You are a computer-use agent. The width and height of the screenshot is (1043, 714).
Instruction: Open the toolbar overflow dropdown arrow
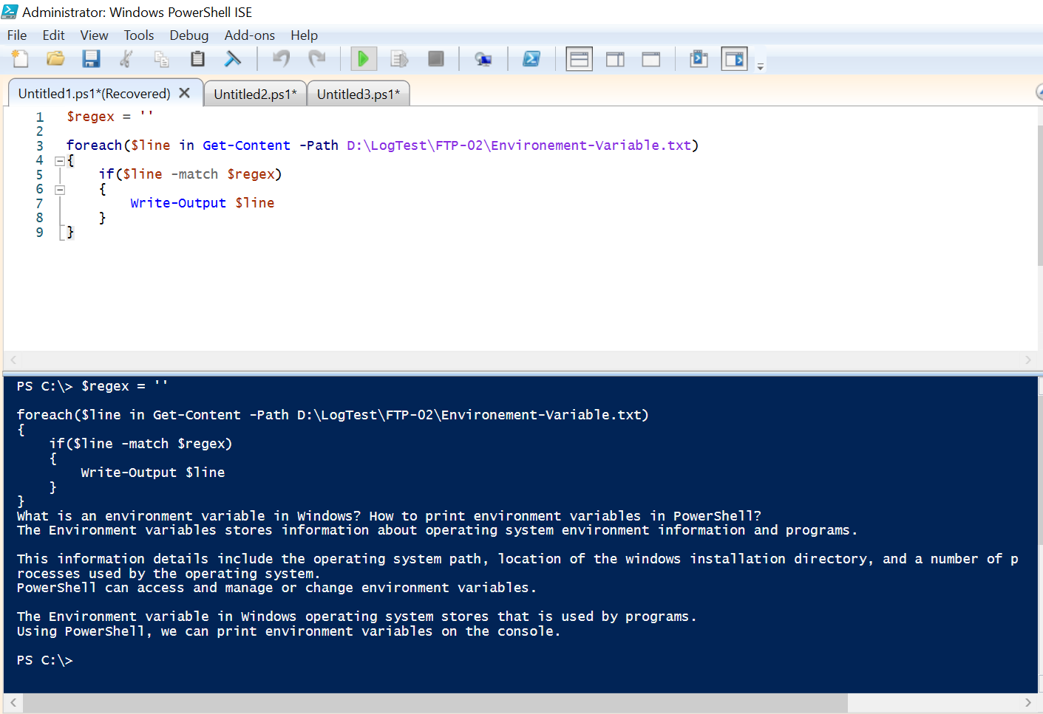point(760,65)
